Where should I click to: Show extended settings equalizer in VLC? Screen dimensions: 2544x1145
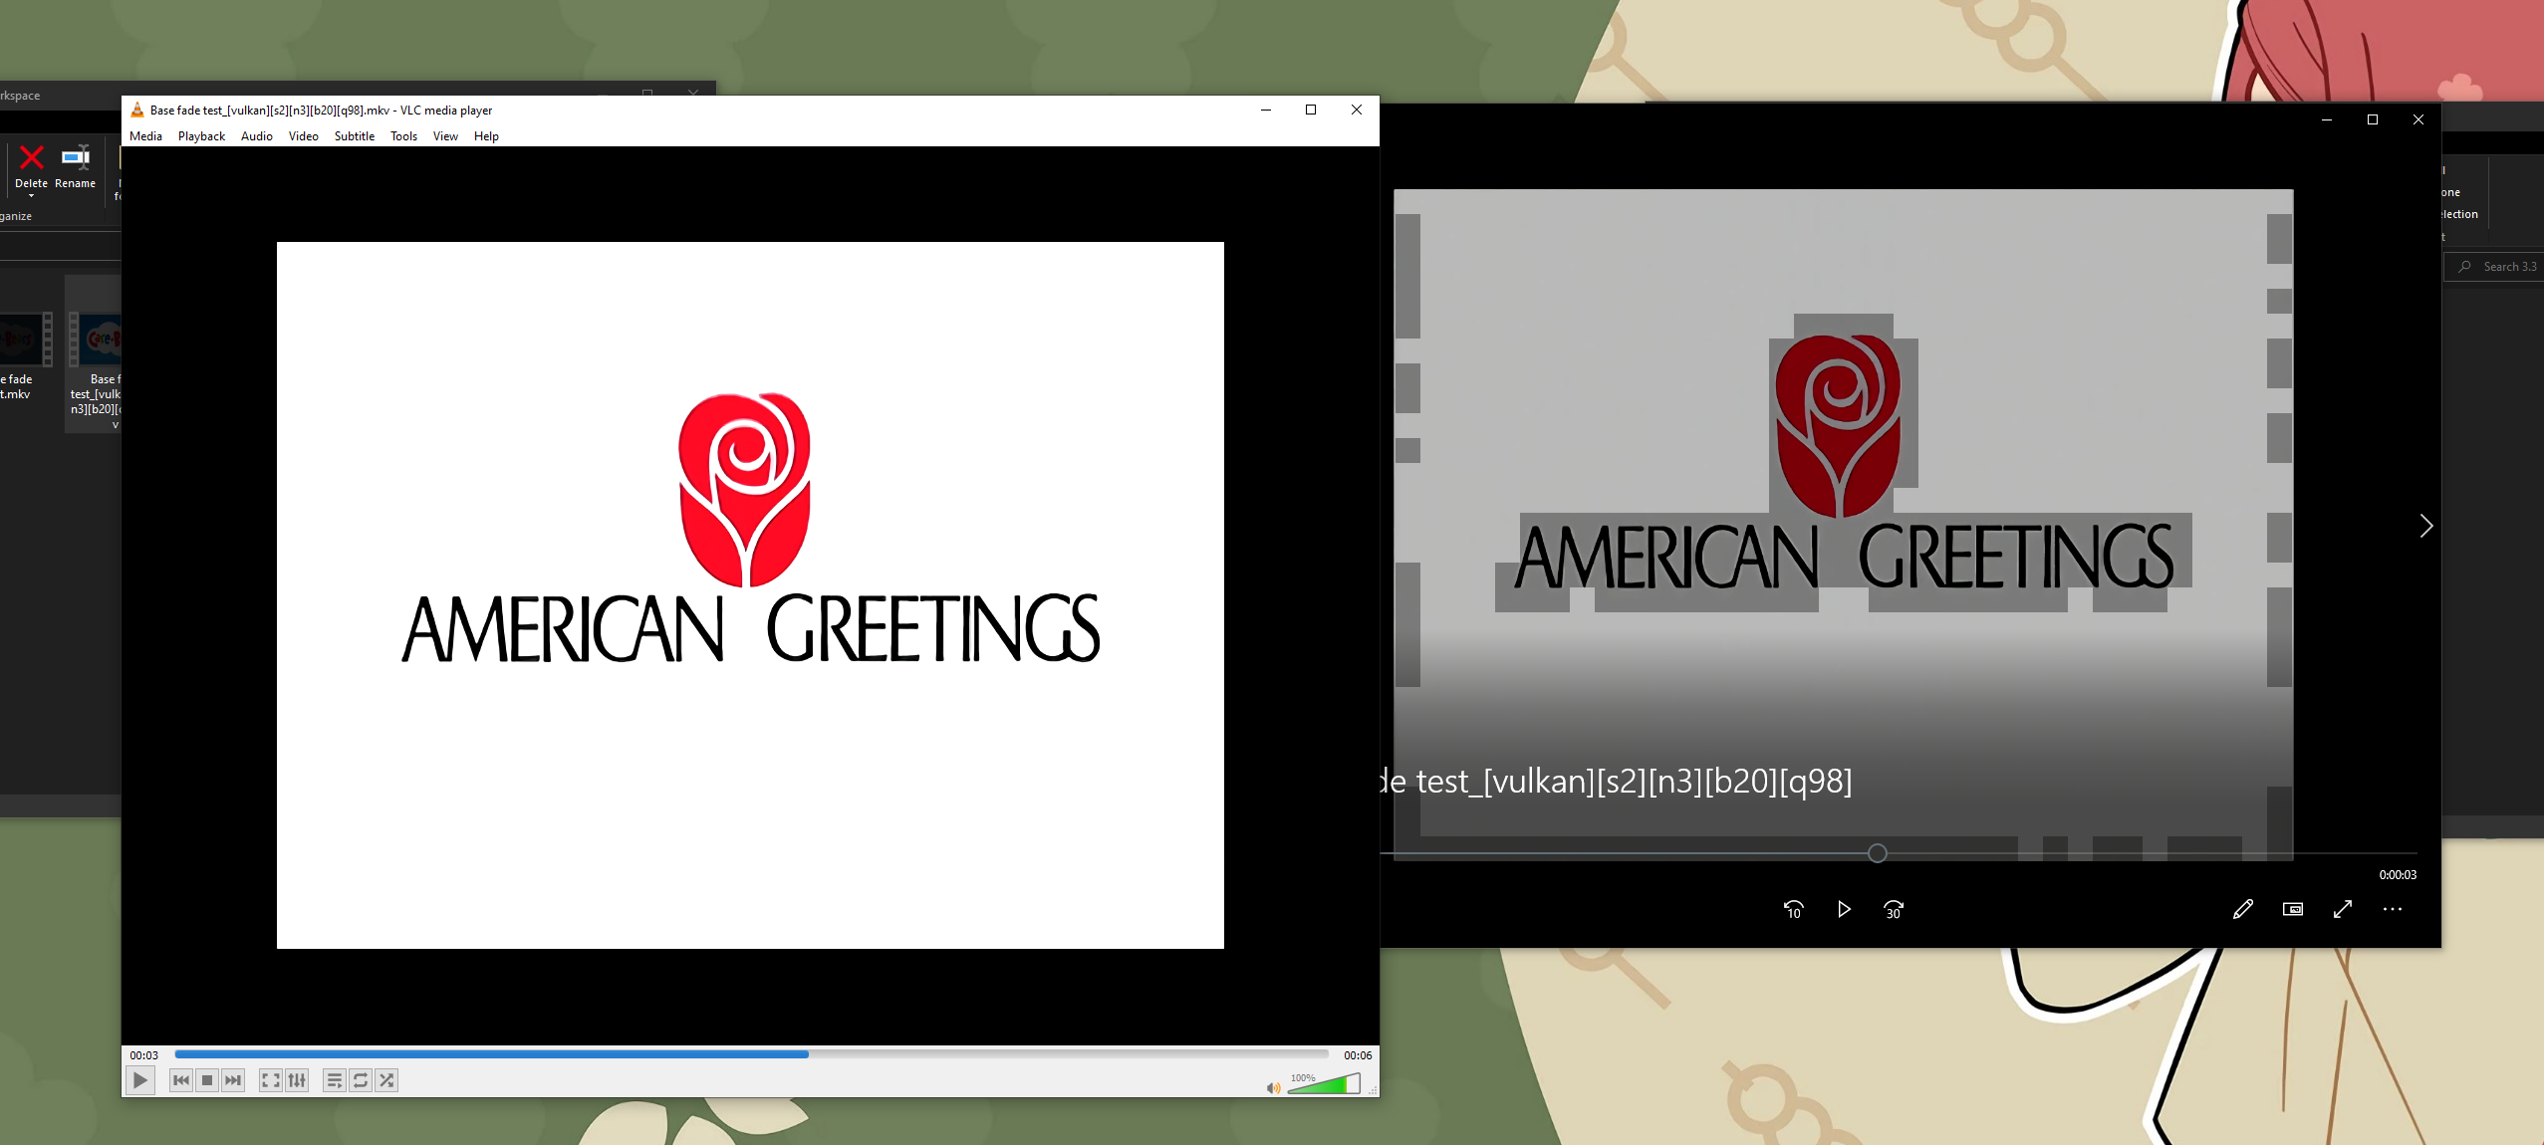297,1080
